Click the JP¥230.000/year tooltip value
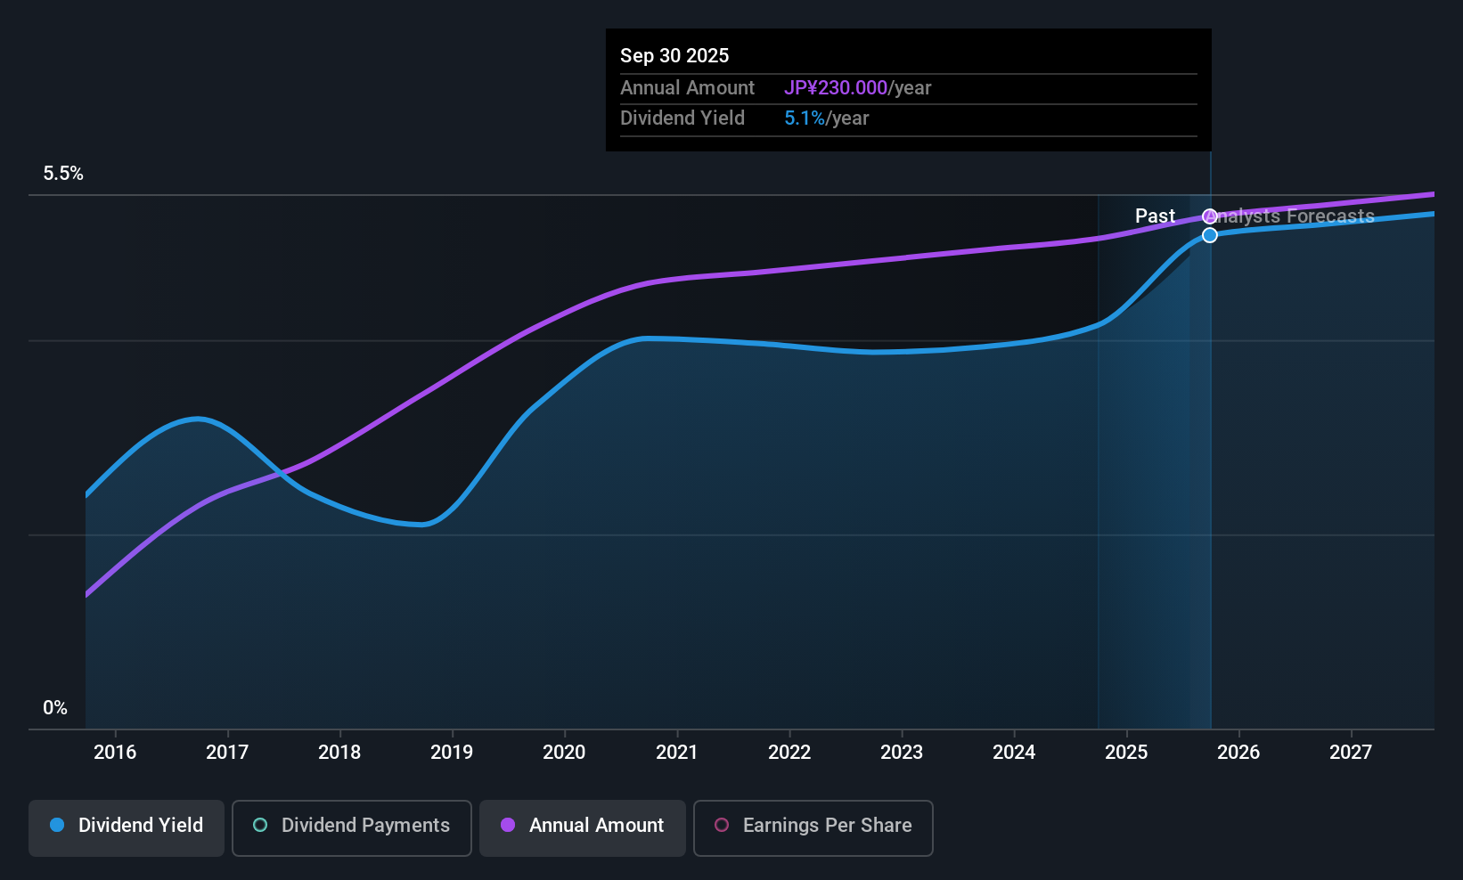Image resolution: width=1463 pixels, height=880 pixels. pyautogui.click(x=857, y=88)
